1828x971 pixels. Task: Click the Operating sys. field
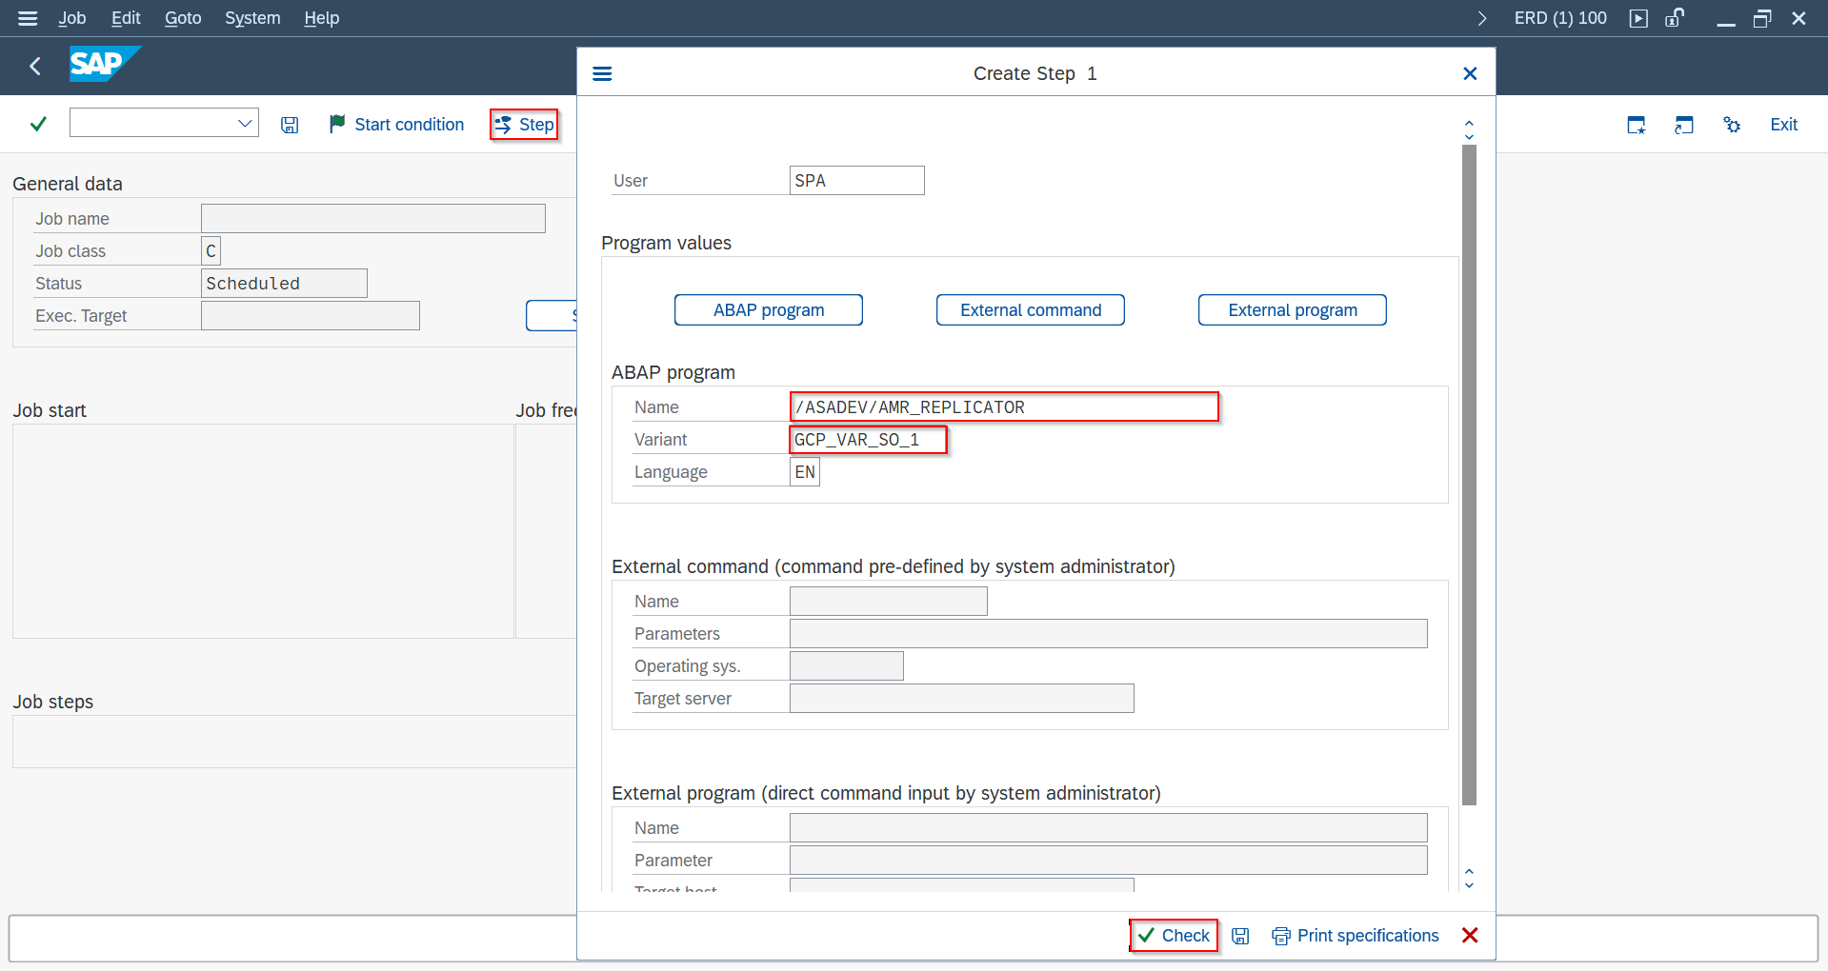846,666
